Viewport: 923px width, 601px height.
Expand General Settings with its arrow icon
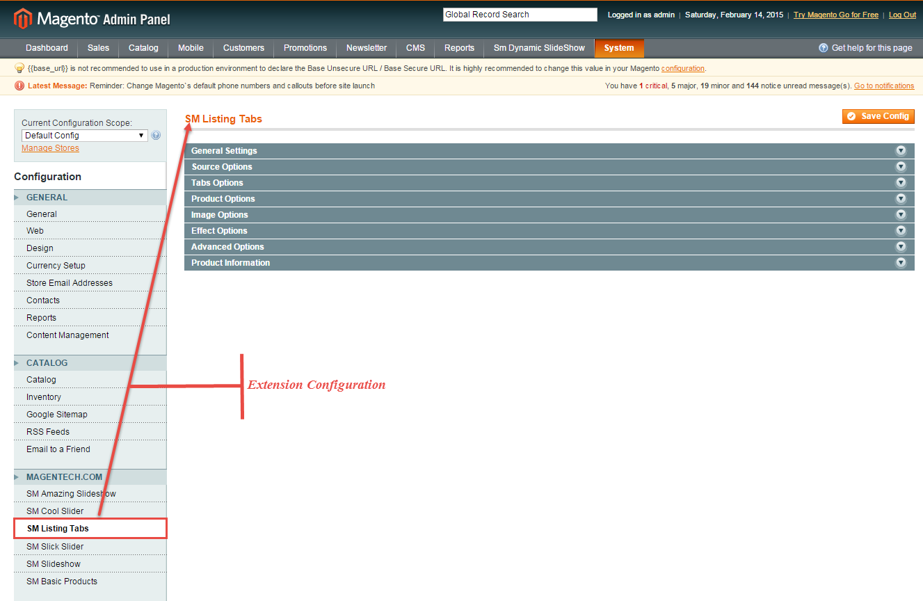click(x=901, y=151)
